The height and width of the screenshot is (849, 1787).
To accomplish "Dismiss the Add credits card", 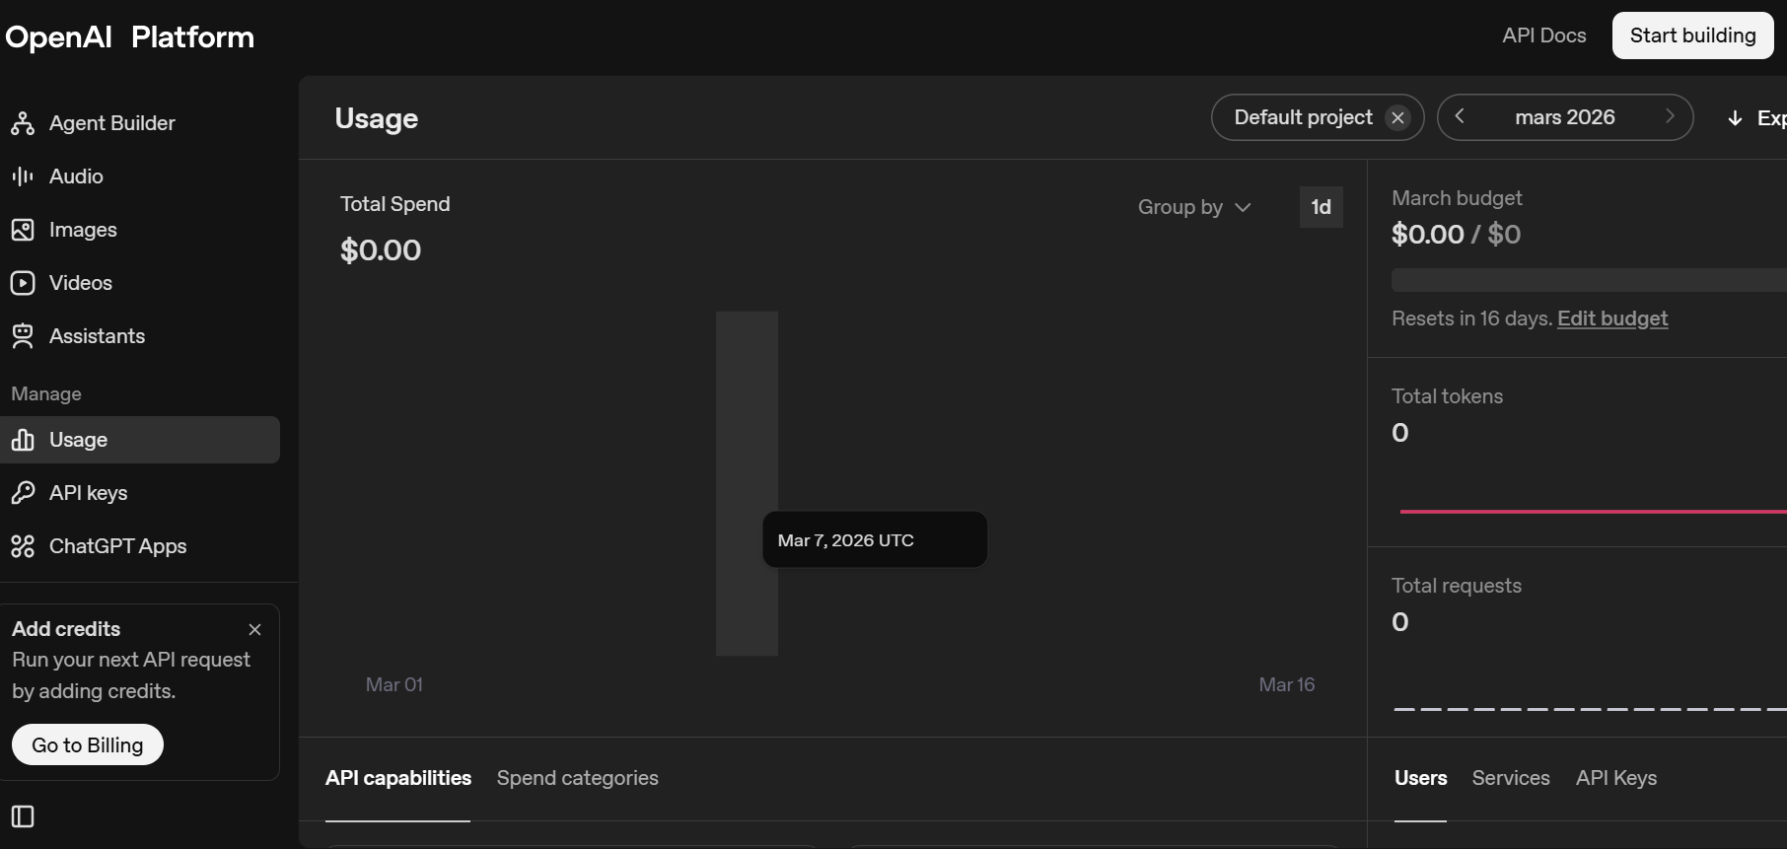I will 254,629.
